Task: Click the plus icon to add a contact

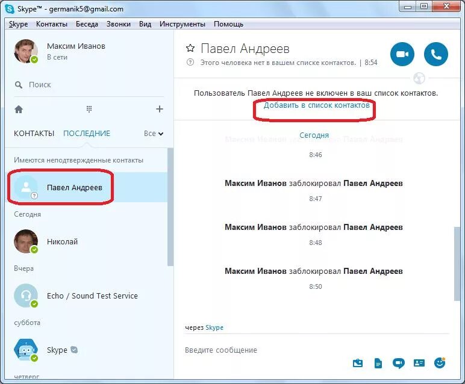Action: click(160, 109)
